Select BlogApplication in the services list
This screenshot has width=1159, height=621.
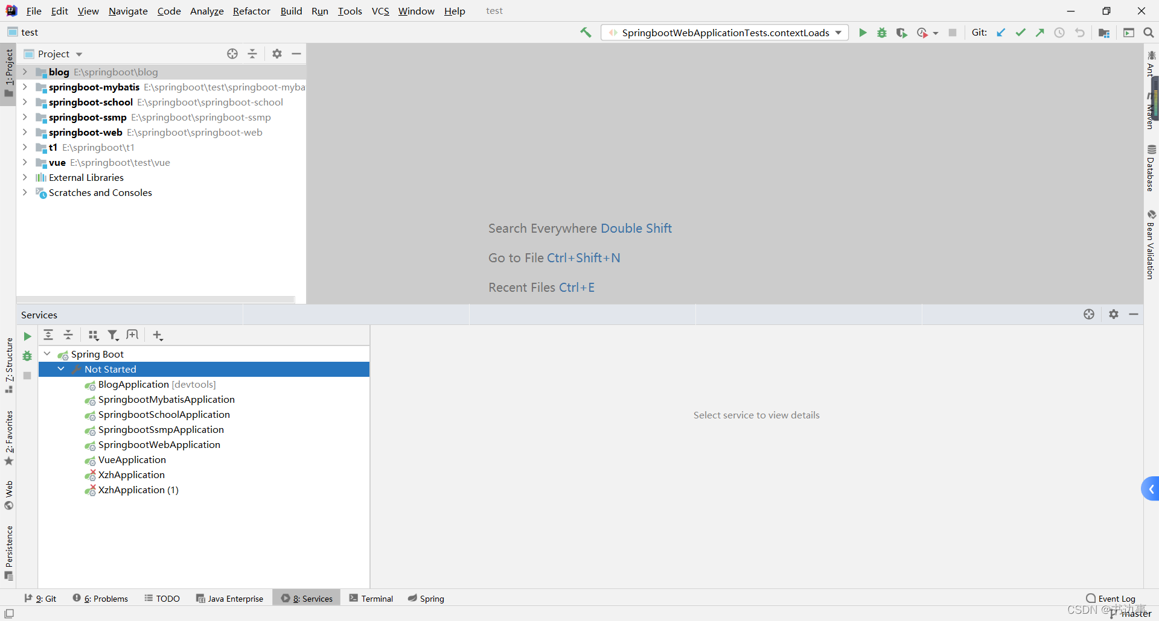[x=133, y=384]
